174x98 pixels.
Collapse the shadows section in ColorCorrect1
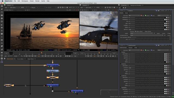point(121,64)
